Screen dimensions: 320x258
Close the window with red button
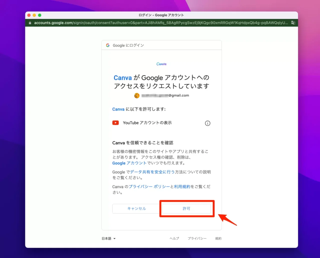29,15
